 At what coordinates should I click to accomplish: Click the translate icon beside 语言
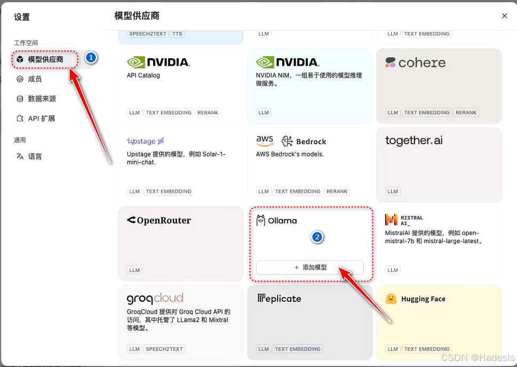[x=20, y=156]
